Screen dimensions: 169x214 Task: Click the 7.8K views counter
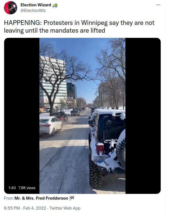pyautogui.click(x=27, y=188)
